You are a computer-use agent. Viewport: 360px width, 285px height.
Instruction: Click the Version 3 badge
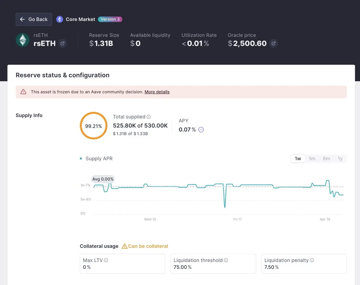tap(110, 19)
